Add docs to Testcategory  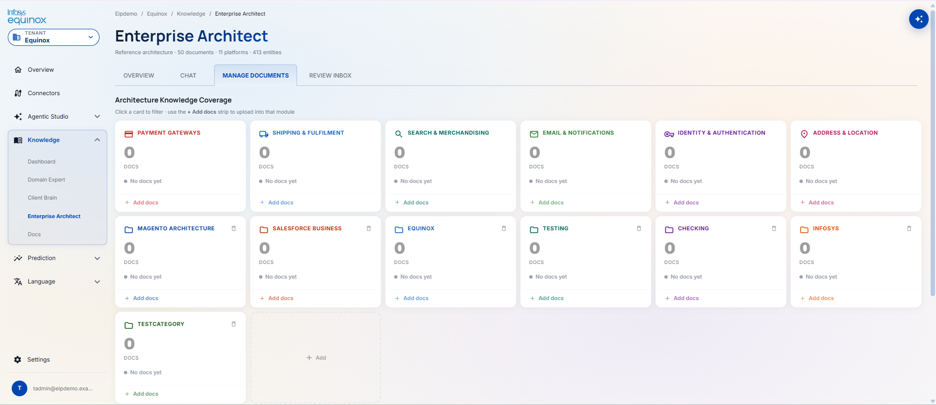(x=141, y=394)
